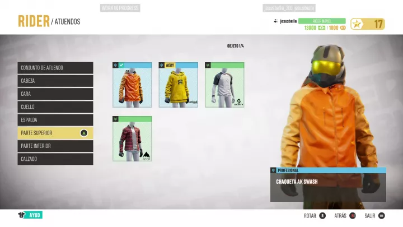Open the Conjunto de Atuendo category

pyautogui.click(x=55, y=68)
